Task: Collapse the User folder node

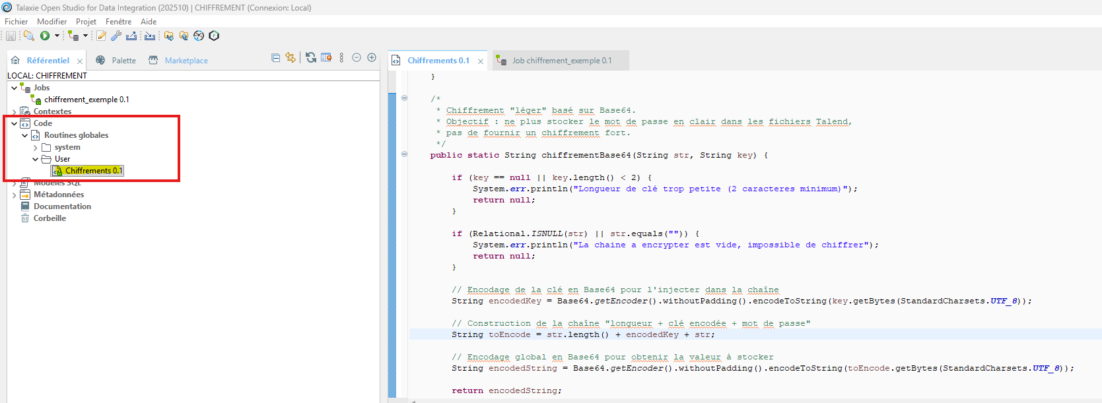Action: point(35,159)
